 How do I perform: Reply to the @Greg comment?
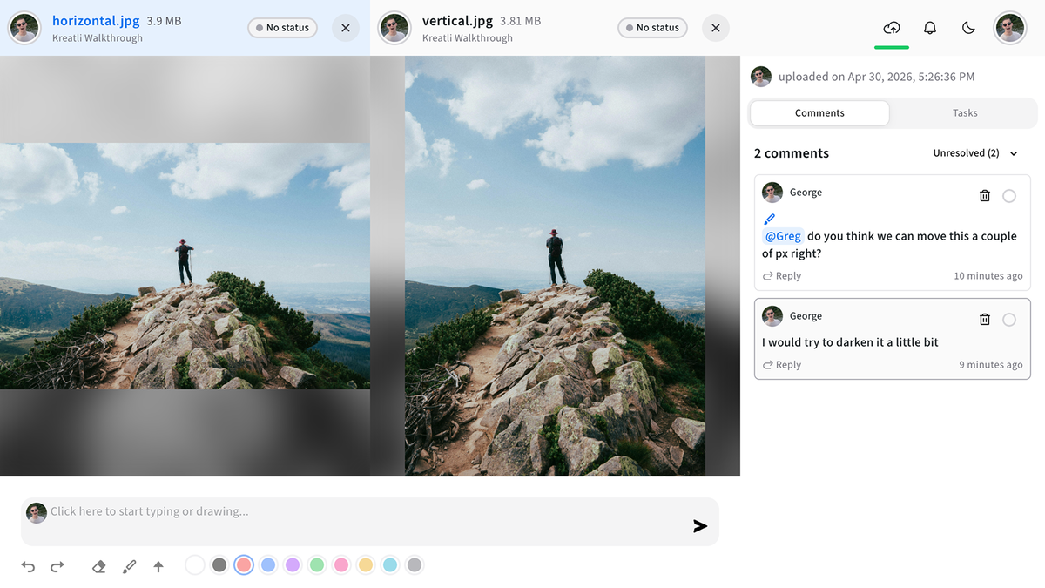click(782, 276)
